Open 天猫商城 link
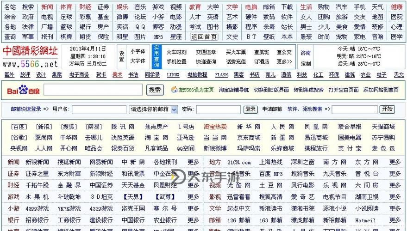Image resolution: width=407 pixels, height=231 pixels. coord(383,127)
